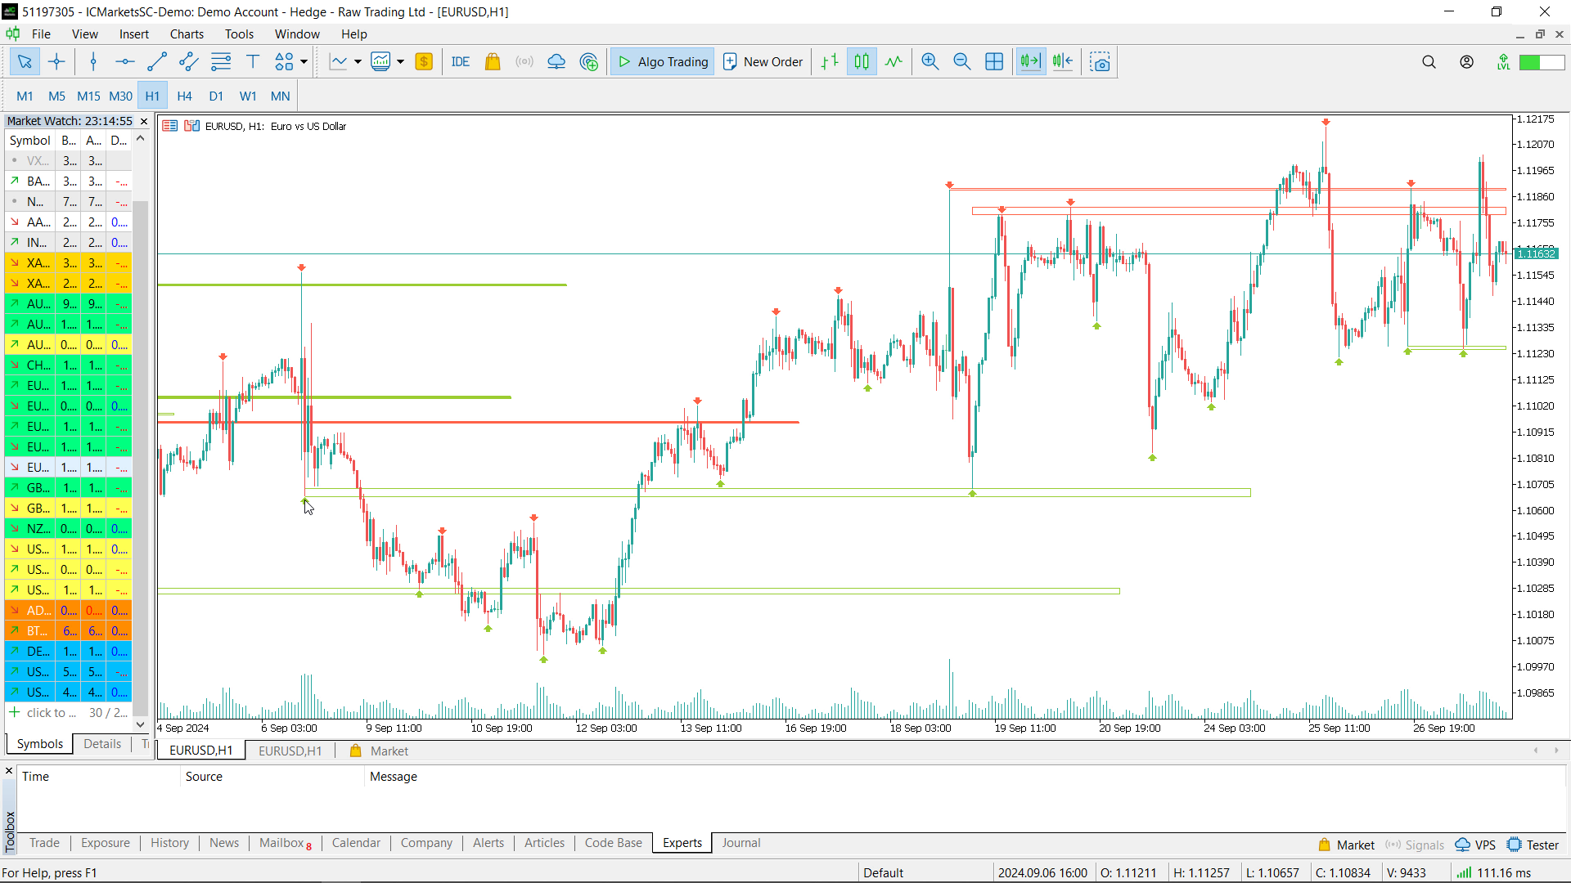Screen dimensions: 1571x883
Task: Toggle chart auto scroll
Action: pos(1030,61)
